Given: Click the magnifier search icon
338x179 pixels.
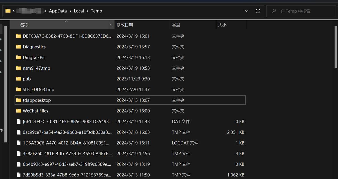Looking at the screenshot, I should [273, 11].
